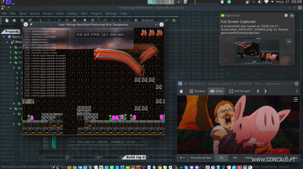Screen dimensions: 303x169
Task: Open the Plugins menu
Action: pyautogui.click(x=97, y=14)
